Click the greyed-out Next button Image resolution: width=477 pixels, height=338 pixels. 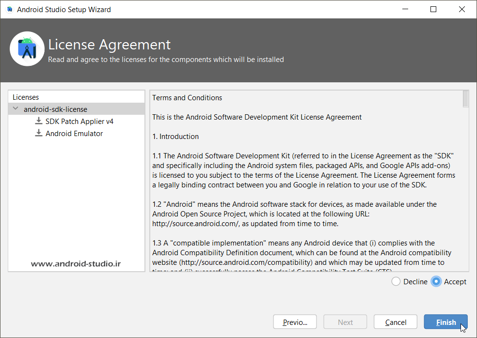pos(345,322)
